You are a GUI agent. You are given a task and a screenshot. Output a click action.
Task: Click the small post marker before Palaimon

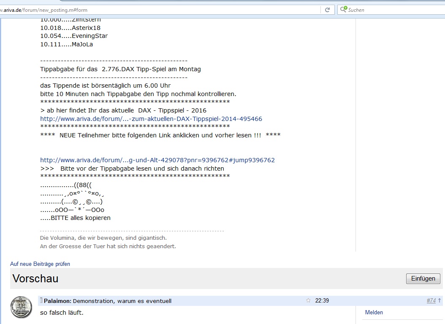(41, 300)
